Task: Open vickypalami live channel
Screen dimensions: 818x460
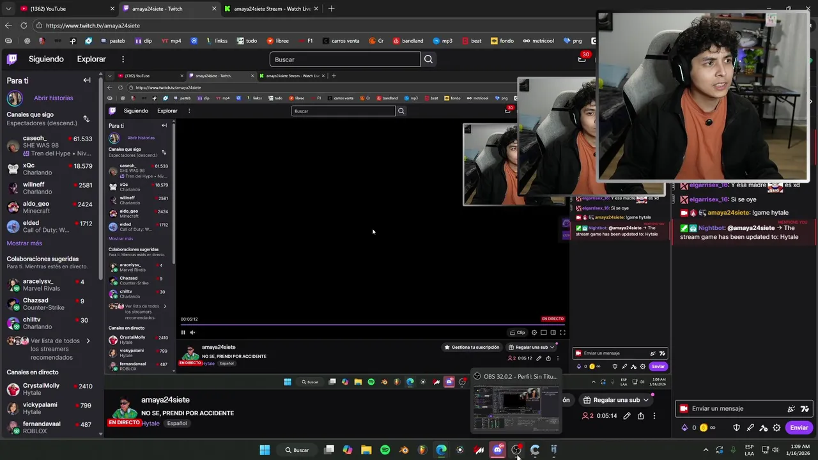Action: (x=50, y=409)
